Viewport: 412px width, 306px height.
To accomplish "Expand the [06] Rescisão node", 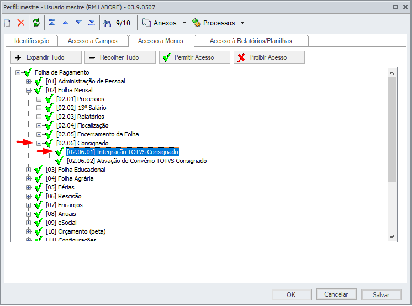I will coord(28,197).
